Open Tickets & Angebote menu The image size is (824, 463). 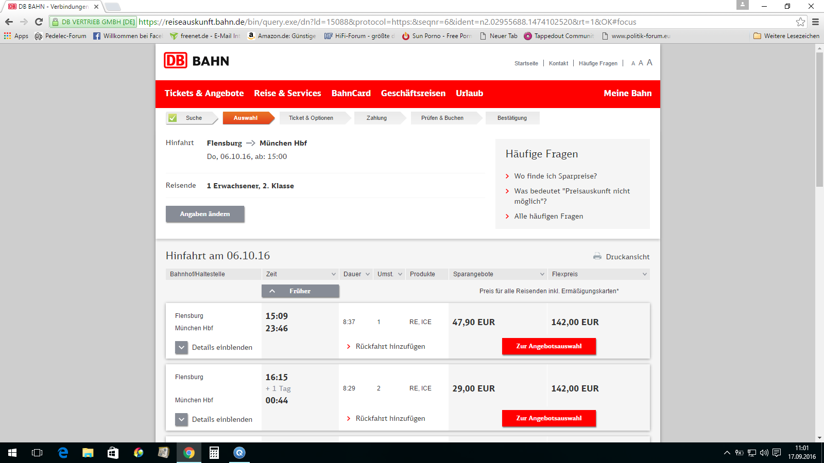204,94
